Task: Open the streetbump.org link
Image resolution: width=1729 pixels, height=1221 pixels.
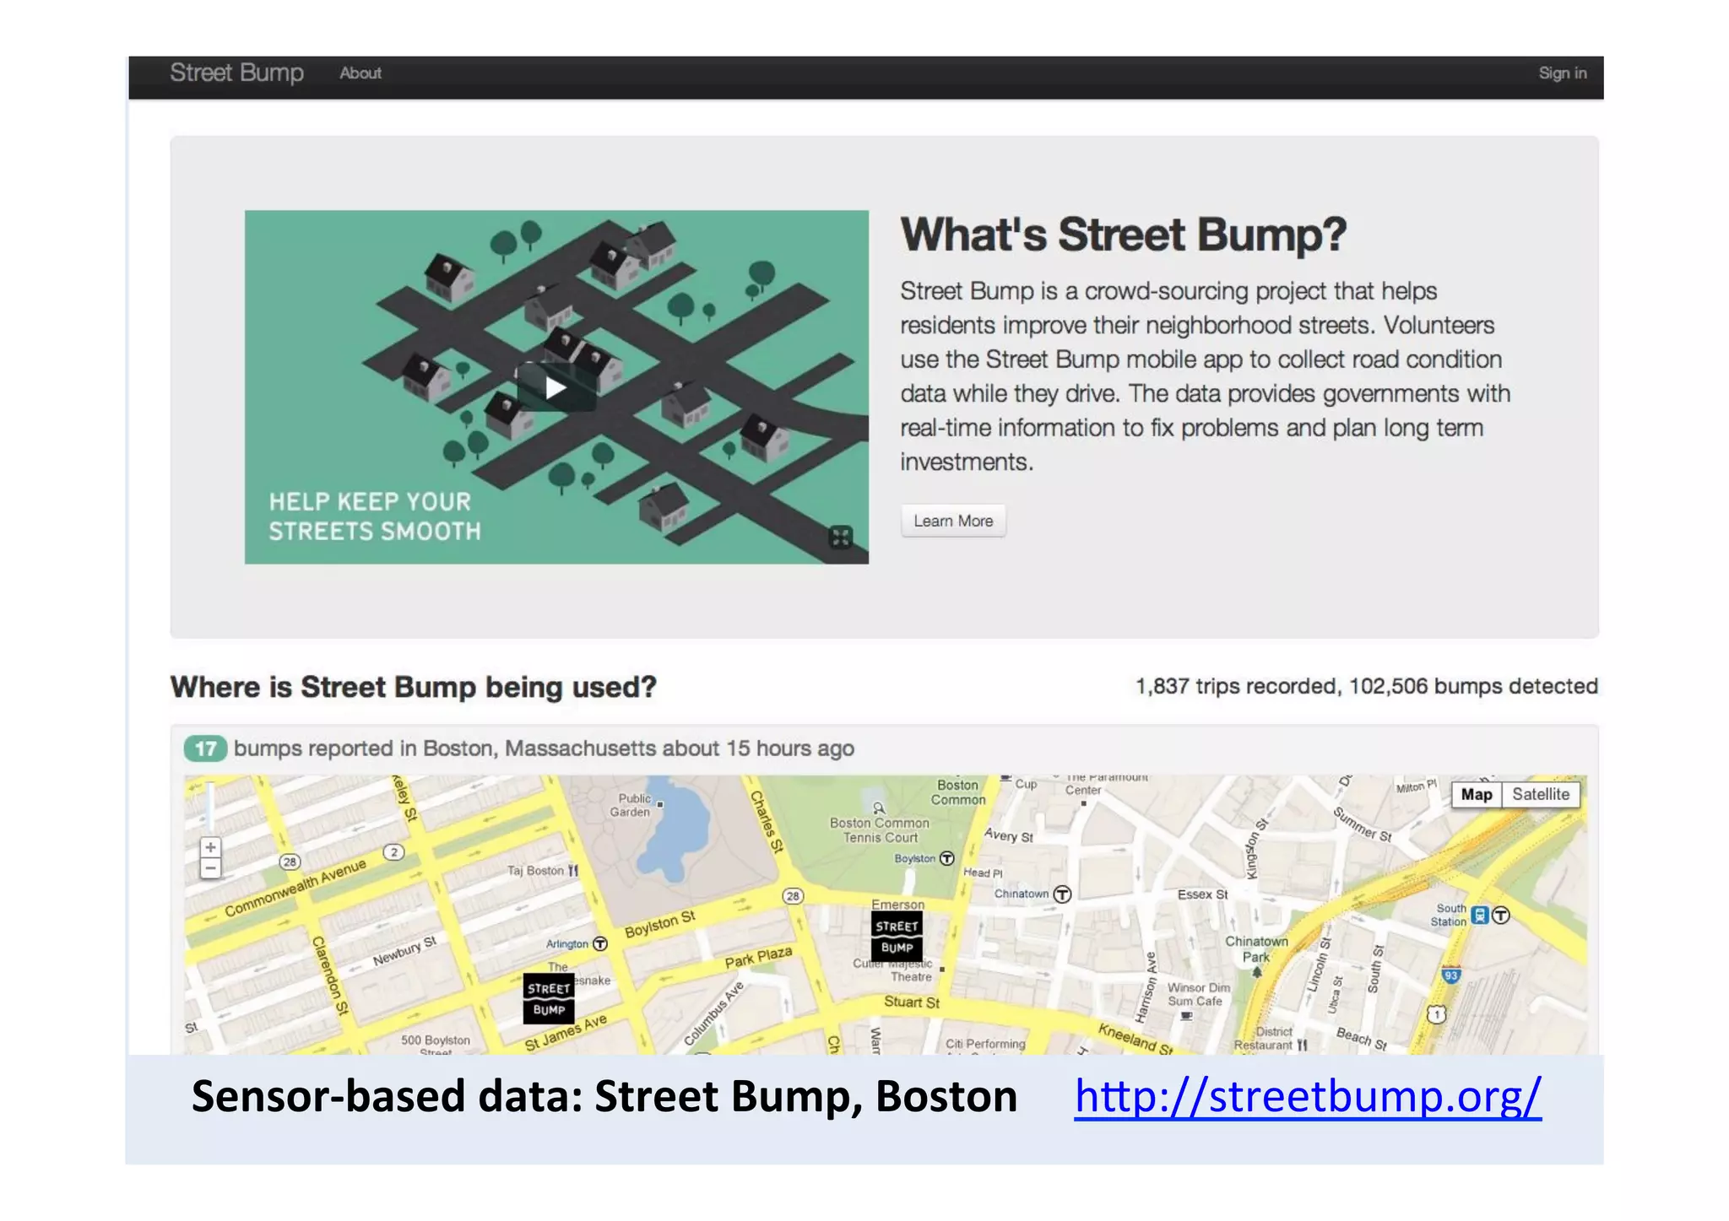Action: point(1308,1097)
